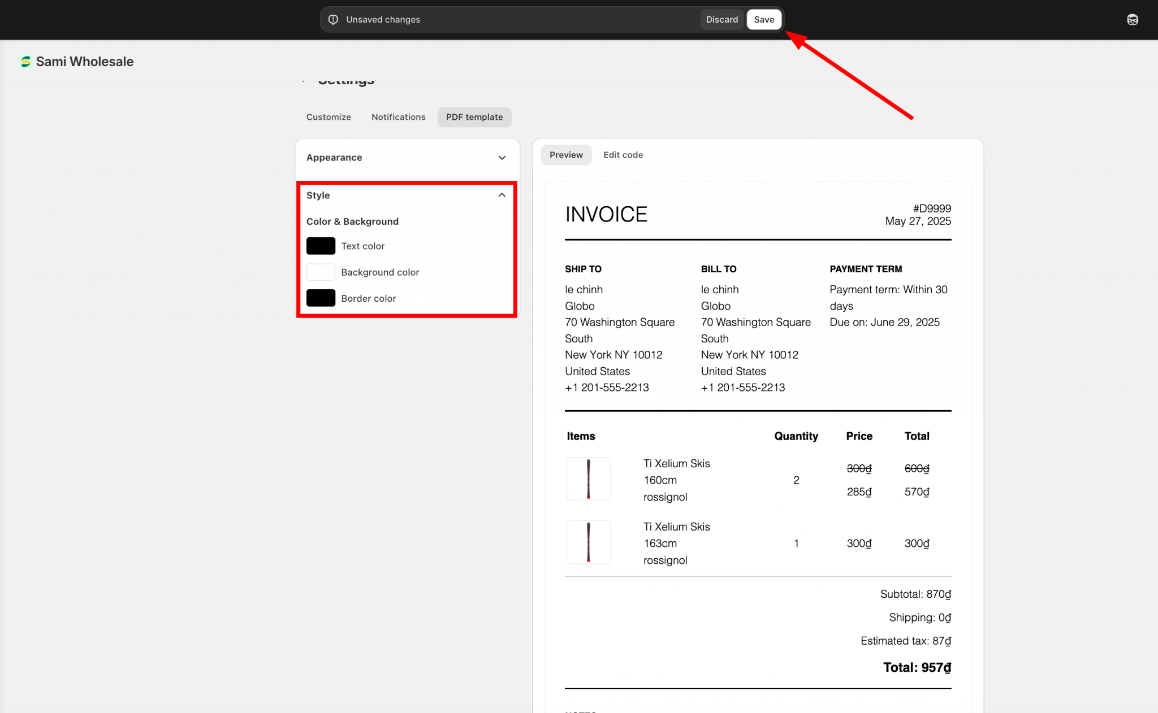Click the 163cm Ti Xelium Skis thumbnail

point(588,542)
